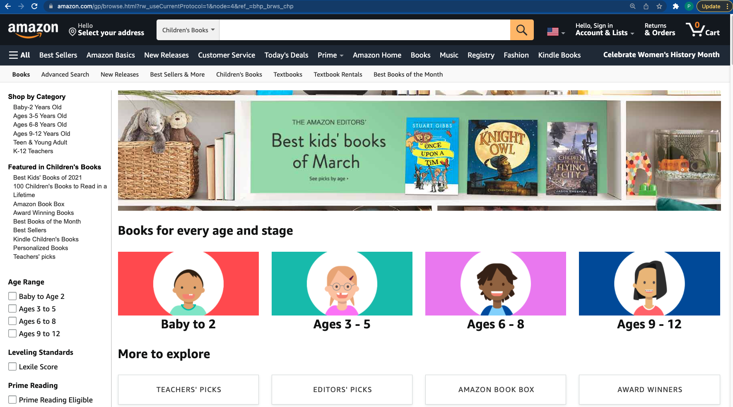The image size is (733, 407).
Task: Open the US flag language dropdown
Action: click(x=556, y=31)
